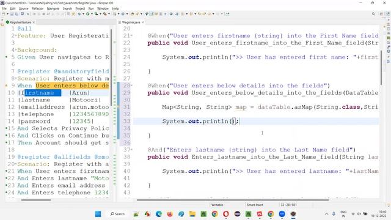Screen dimensions: 391x220
Task: Open the Run configurations dropdown arrow
Action: (x=92, y=14)
